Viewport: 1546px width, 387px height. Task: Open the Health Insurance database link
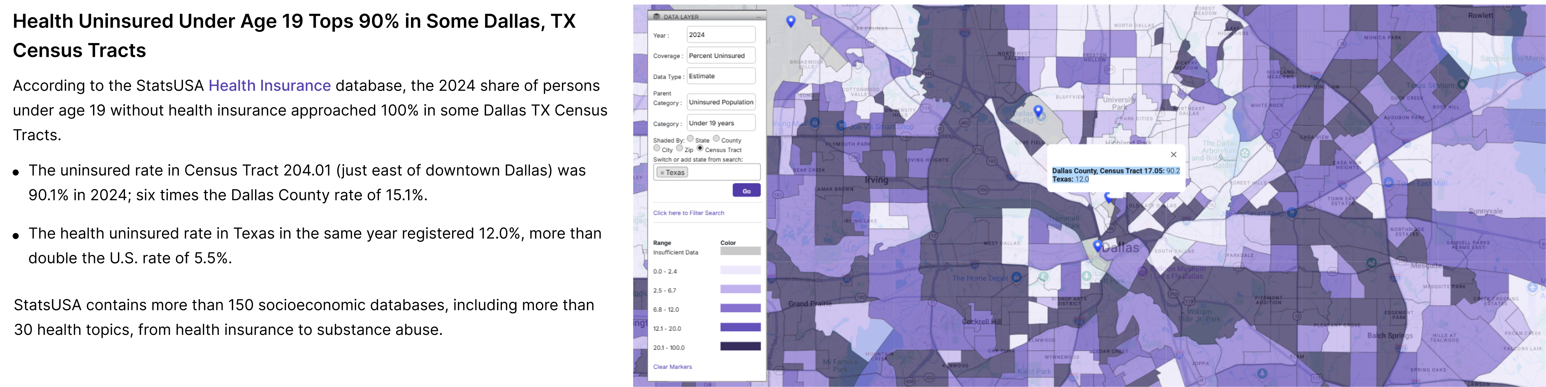(x=270, y=86)
